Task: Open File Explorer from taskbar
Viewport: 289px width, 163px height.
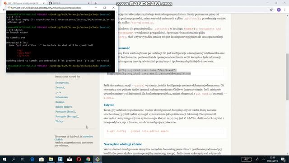Action: [x=51, y=159]
